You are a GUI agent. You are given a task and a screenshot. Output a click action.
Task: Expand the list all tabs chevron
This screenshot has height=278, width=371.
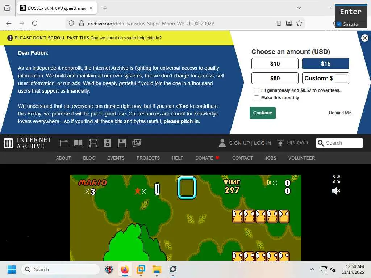pos(299,8)
